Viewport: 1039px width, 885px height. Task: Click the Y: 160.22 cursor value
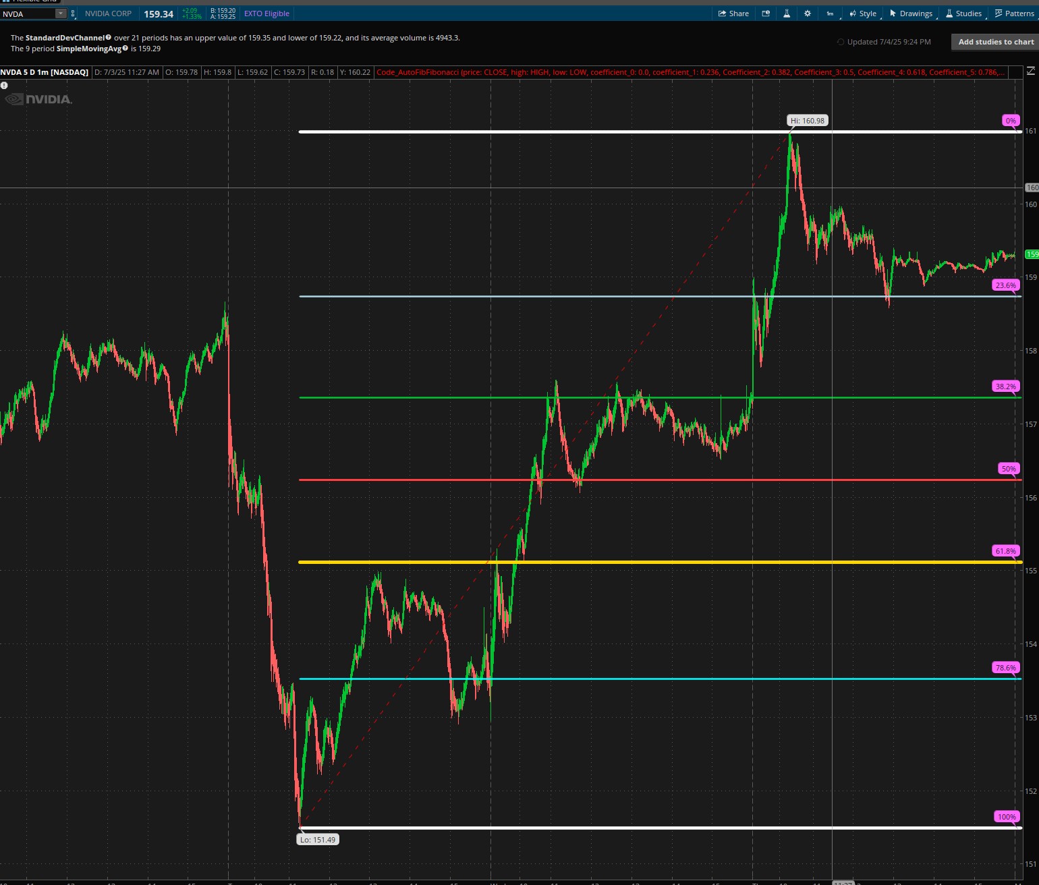[355, 72]
